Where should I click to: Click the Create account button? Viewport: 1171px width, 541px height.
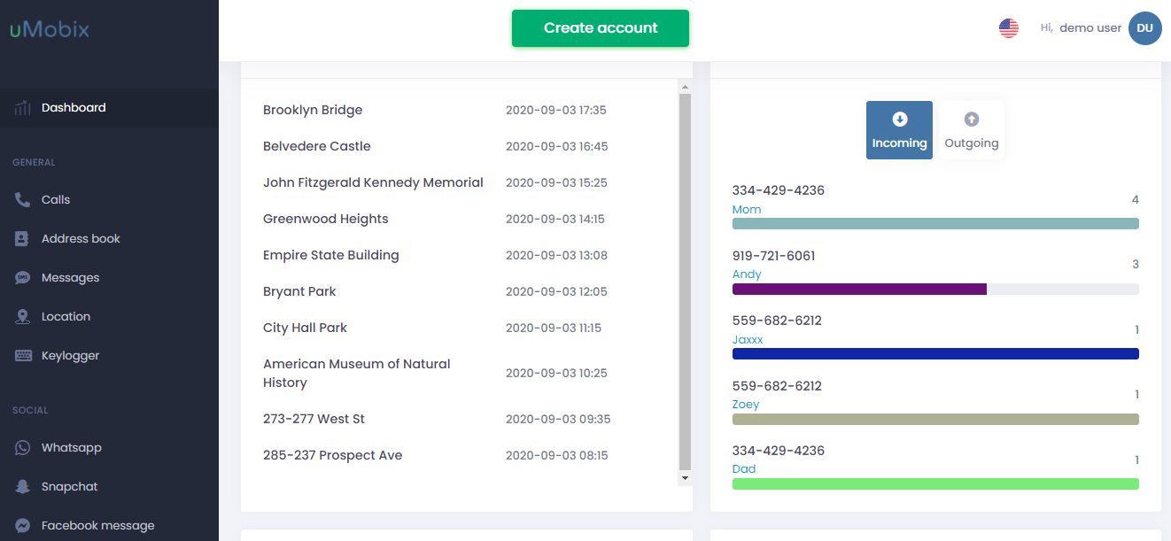point(600,28)
